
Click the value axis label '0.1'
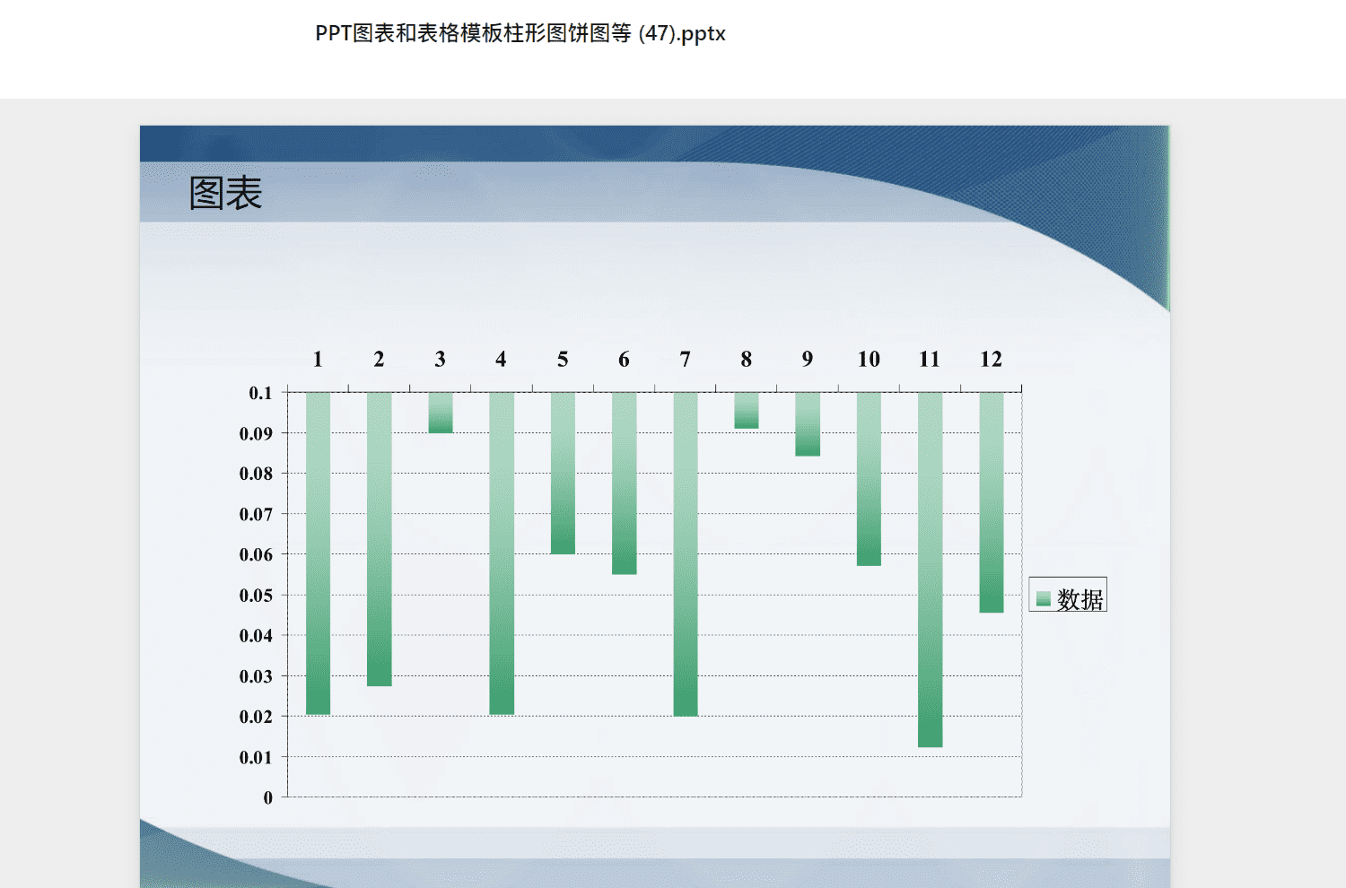[x=260, y=393]
